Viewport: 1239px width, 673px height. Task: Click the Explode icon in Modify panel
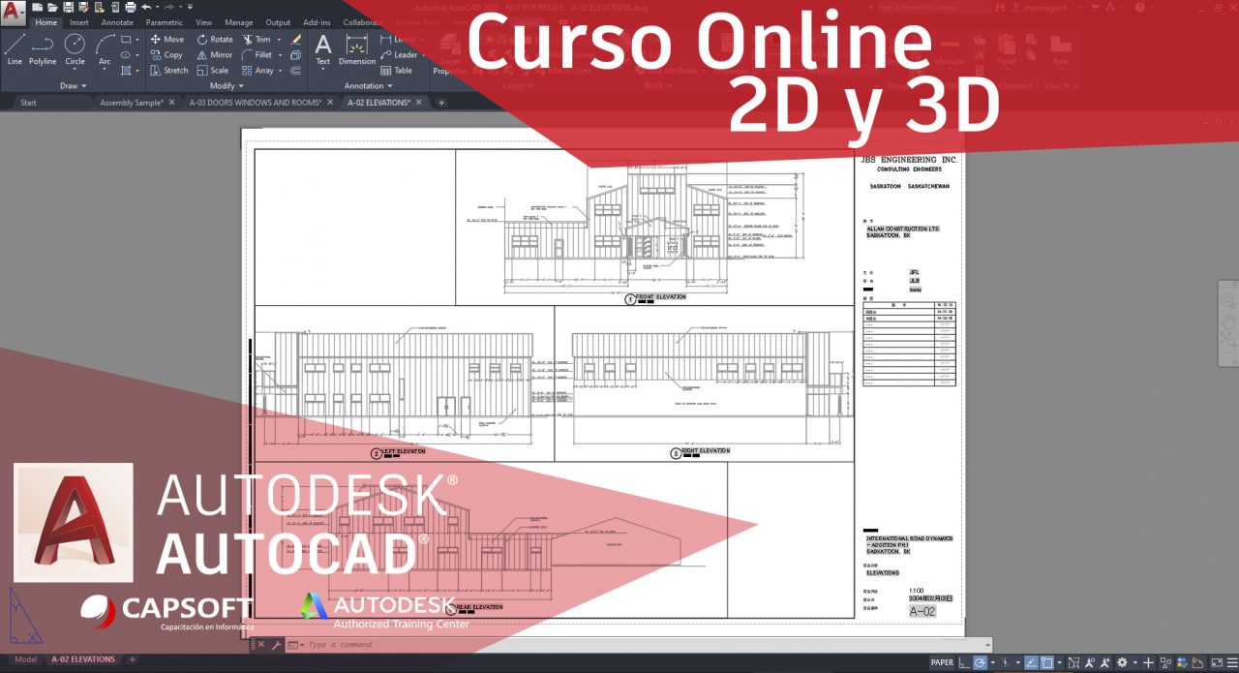[x=296, y=55]
